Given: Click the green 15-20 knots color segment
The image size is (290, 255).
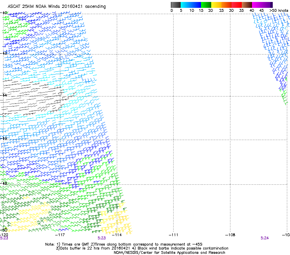Looking at the screenshot, I should point(206,5).
